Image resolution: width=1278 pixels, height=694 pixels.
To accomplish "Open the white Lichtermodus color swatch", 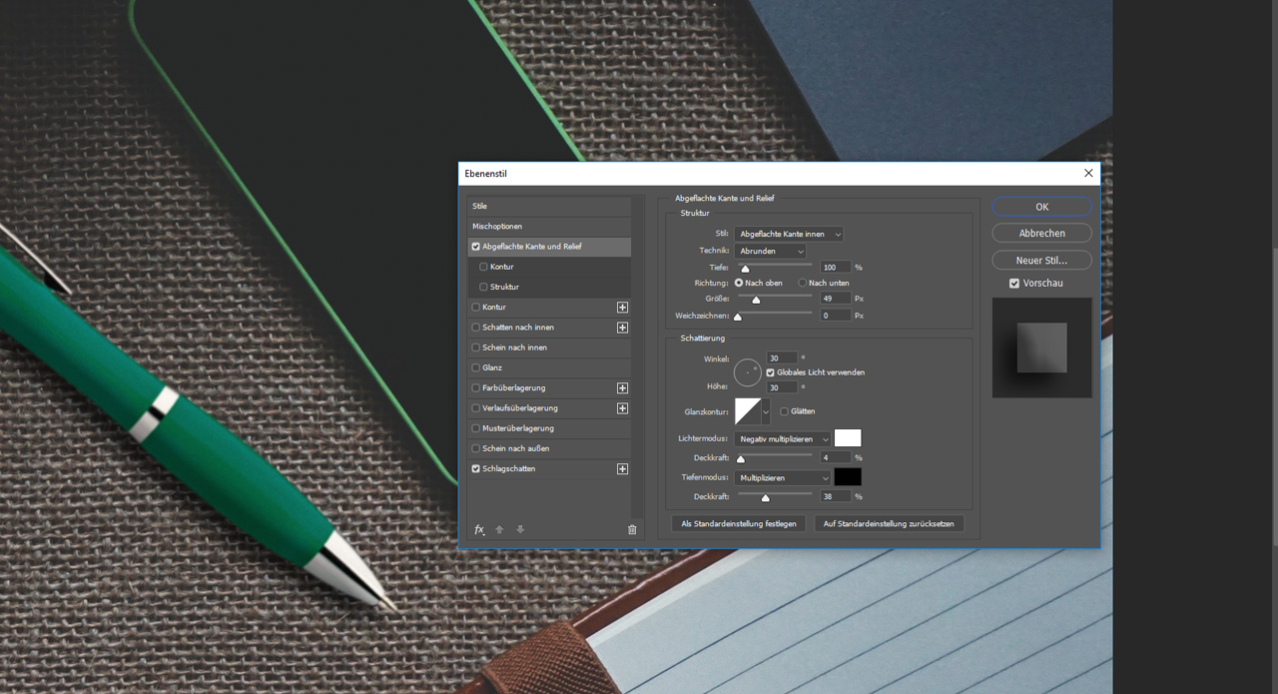I will (848, 438).
